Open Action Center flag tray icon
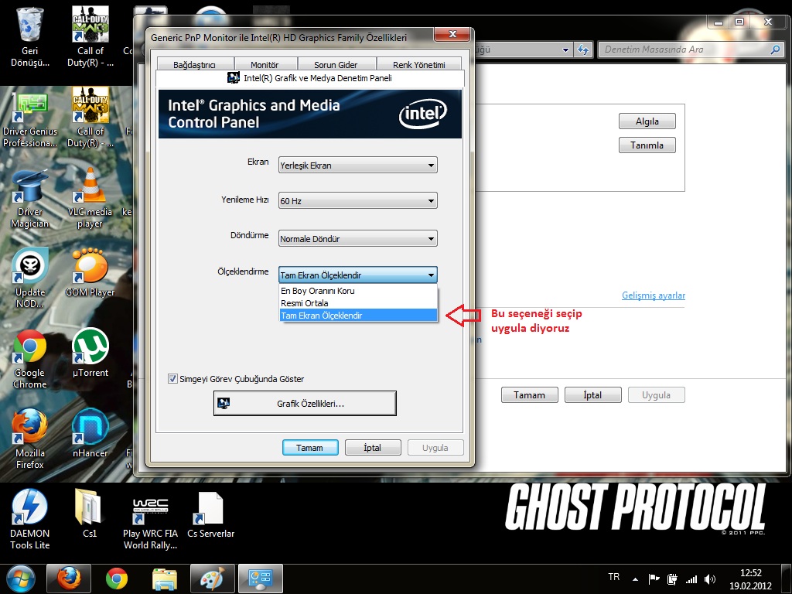792x594 pixels. click(654, 579)
